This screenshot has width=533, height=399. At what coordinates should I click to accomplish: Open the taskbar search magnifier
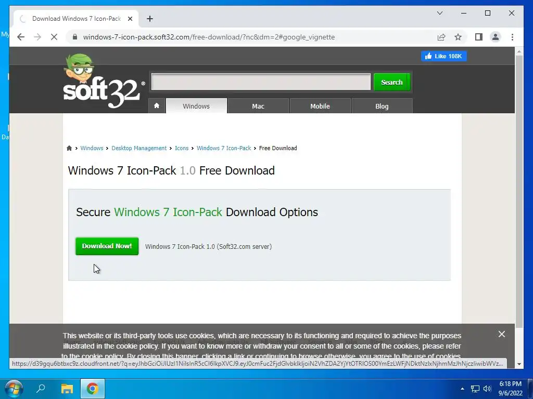tap(41, 389)
